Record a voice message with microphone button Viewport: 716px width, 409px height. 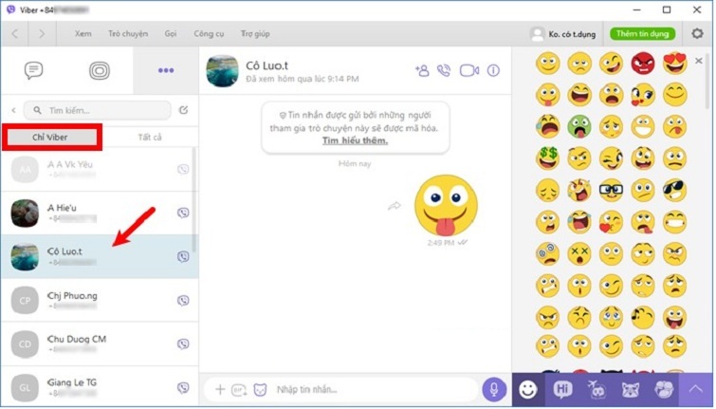(493, 388)
